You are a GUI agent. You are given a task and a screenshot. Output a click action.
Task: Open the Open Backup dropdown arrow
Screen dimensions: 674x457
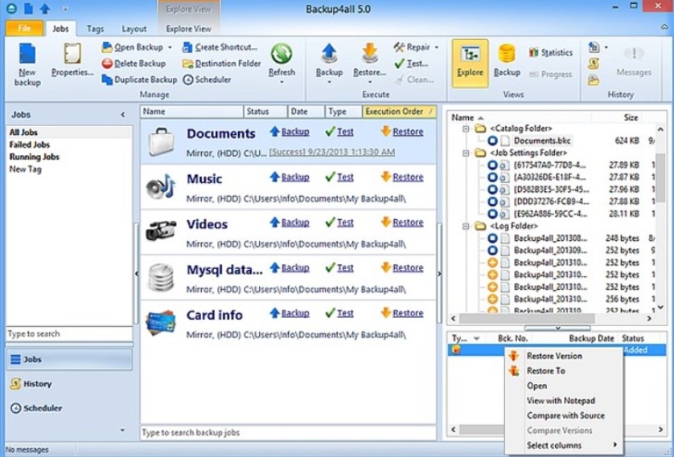click(170, 47)
